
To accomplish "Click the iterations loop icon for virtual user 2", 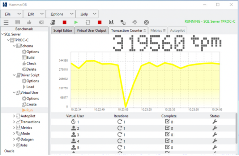I will point(120,128).
